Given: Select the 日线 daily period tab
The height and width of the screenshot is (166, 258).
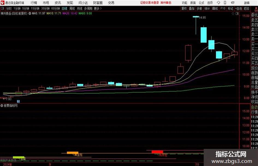Looking at the screenshot, I should coord(64,8).
